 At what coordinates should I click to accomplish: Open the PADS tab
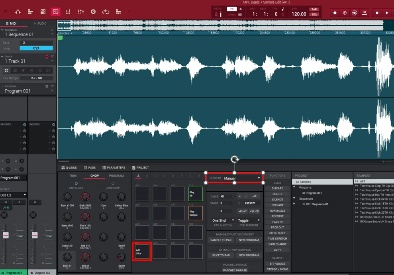[90, 168]
